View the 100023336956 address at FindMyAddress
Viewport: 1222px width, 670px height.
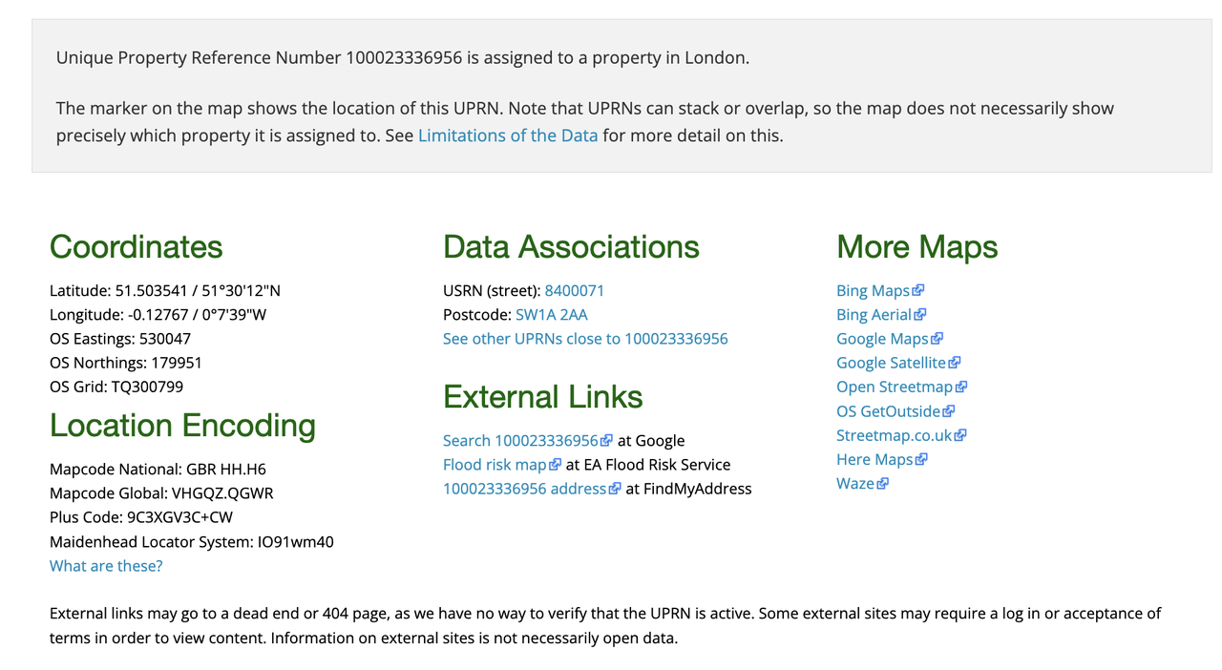(524, 488)
